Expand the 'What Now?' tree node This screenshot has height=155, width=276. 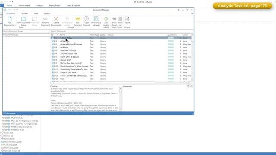coord(3,118)
